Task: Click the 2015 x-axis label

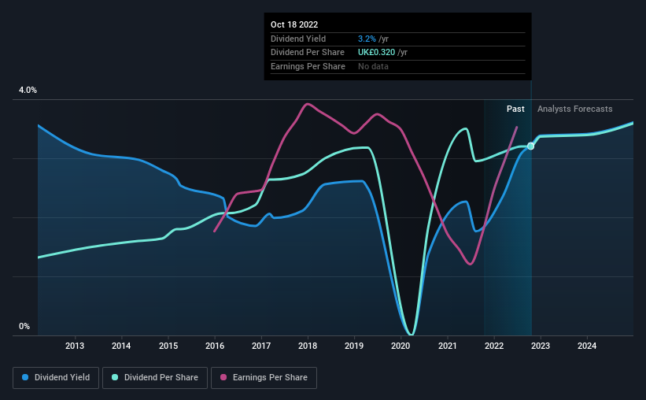Action: pyautogui.click(x=168, y=346)
